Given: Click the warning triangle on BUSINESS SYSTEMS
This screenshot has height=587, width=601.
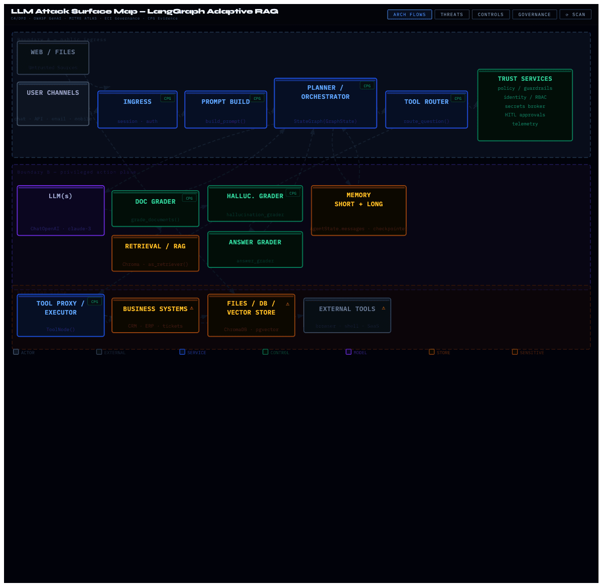Looking at the screenshot, I should 192,308.
